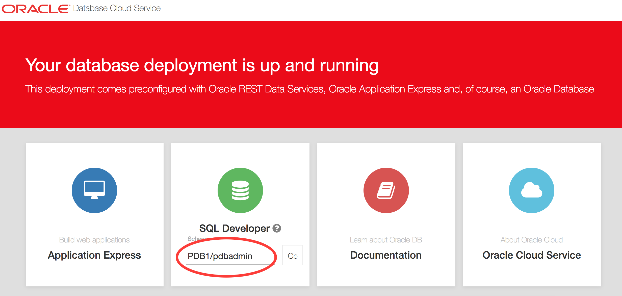Open the Documentation title link

(386, 255)
